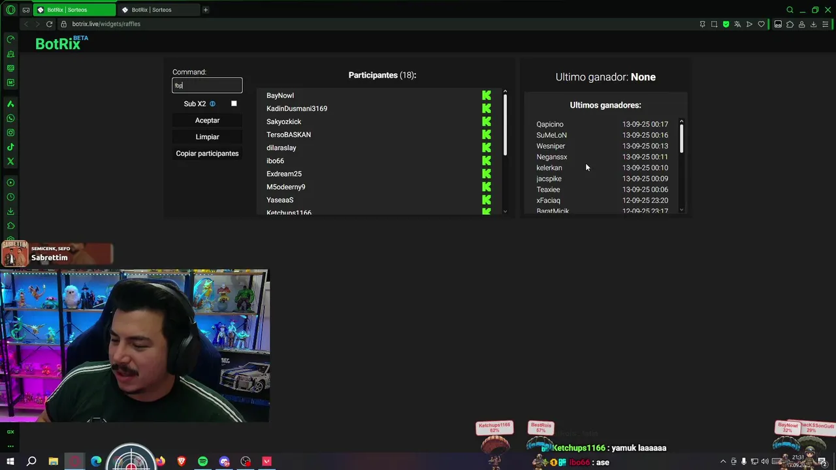Reload the page with the refresh icon
836x470 pixels.
tap(49, 24)
